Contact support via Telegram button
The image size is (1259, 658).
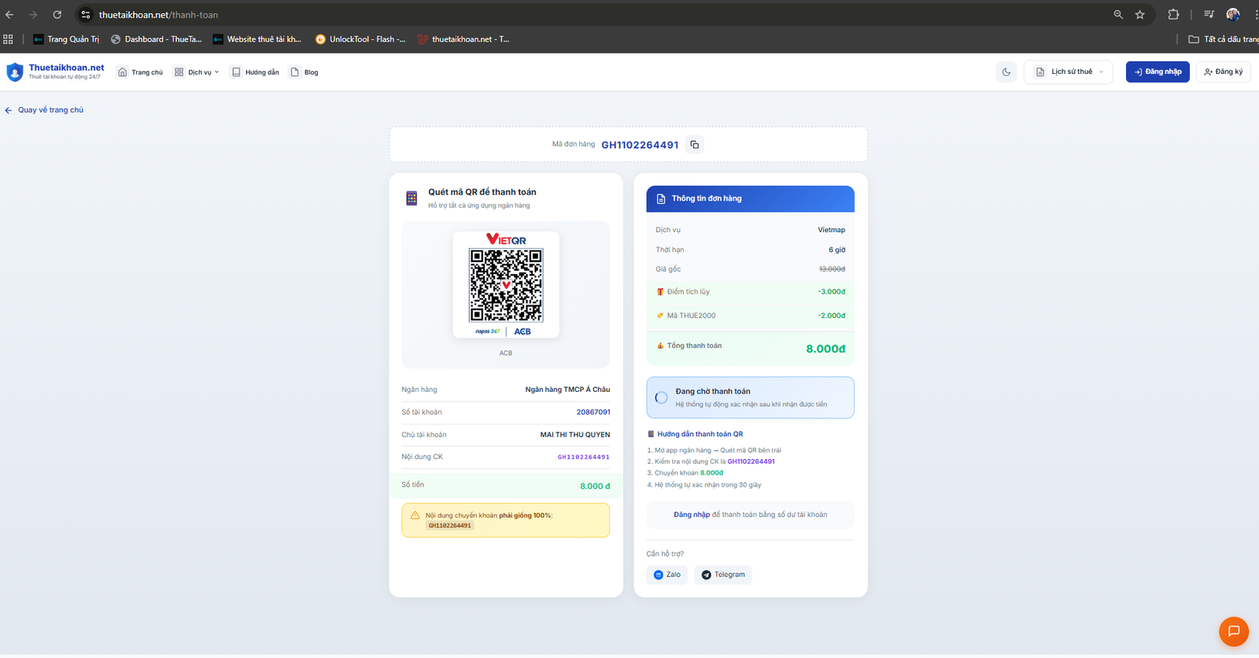(x=722, y=575)
